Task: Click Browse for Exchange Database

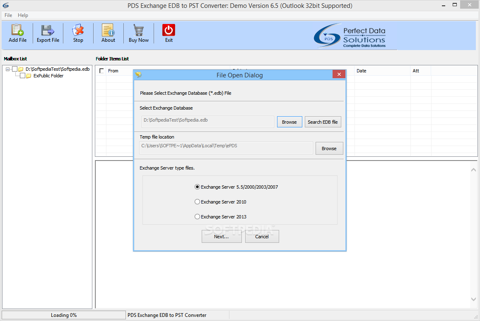Action: (289, 122)
